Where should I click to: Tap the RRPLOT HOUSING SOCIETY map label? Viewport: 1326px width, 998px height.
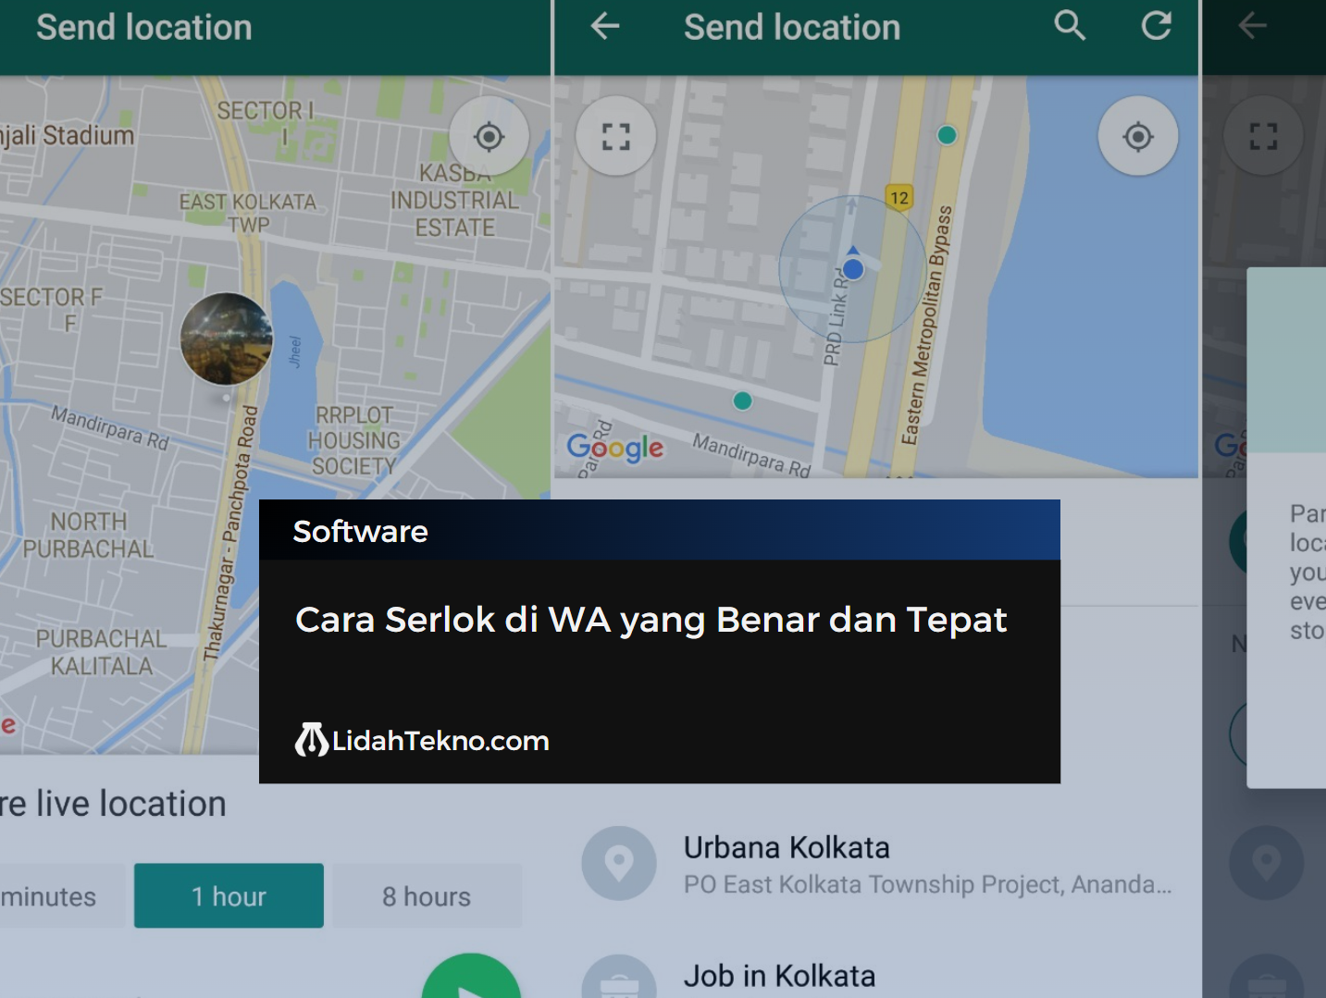pos(353,440)
